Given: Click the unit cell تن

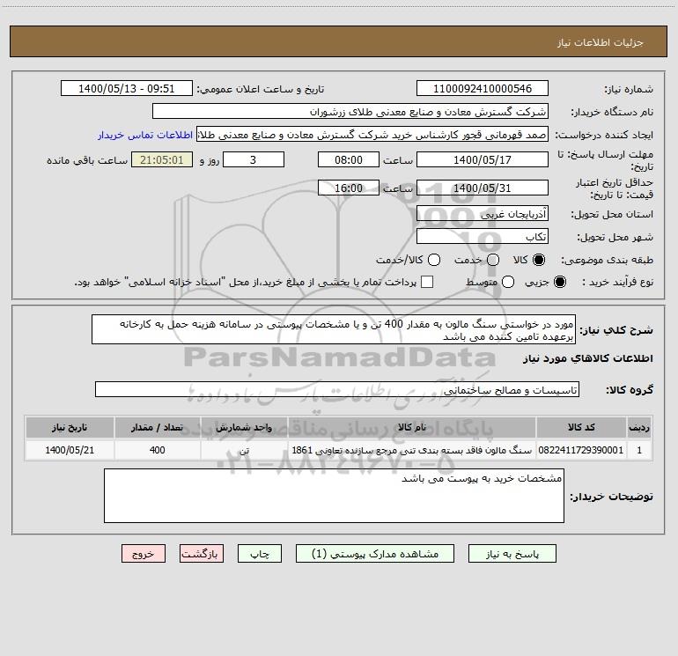Looking at the screenshot, I should 244,450.
